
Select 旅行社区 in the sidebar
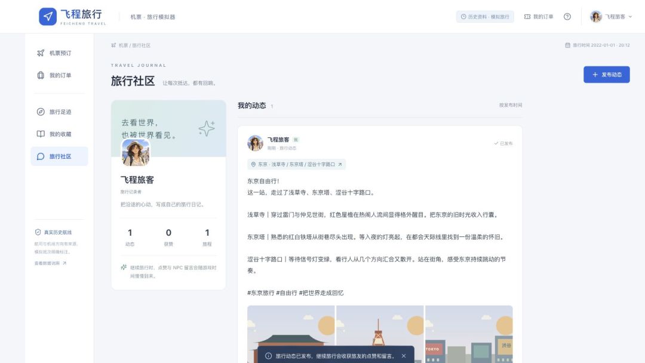[59, 156]
